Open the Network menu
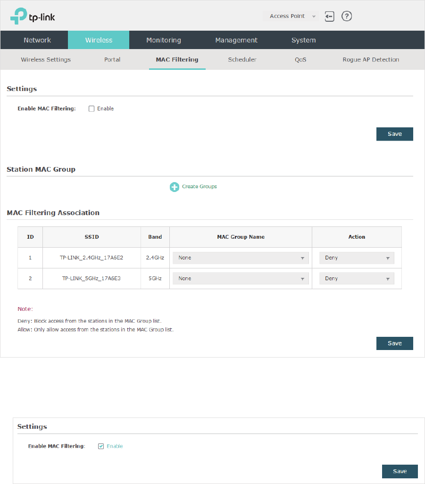The width and height of the screenshot is (425, 484). (x=37, y=40)
